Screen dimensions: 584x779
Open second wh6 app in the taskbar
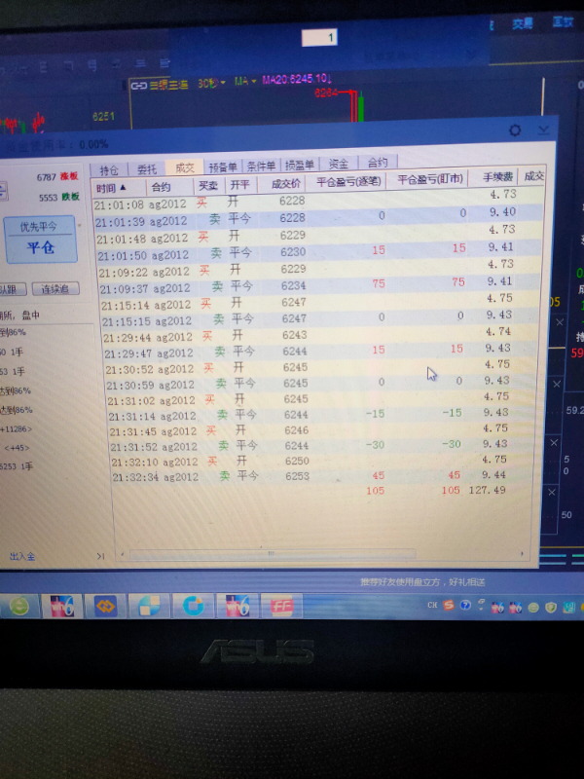click(x=237, y=606)
